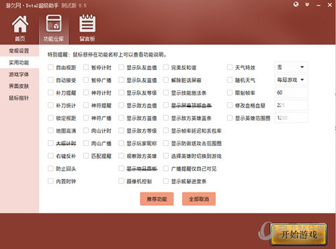
Task: Check the 显示队友等级 option
Action: coord(122,92)
